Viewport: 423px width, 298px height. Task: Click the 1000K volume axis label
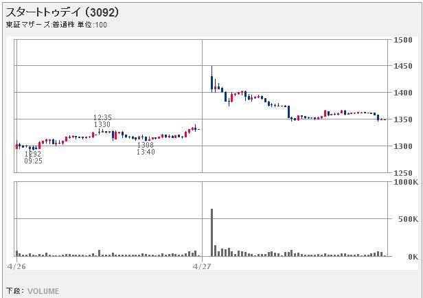pos(406,183)
